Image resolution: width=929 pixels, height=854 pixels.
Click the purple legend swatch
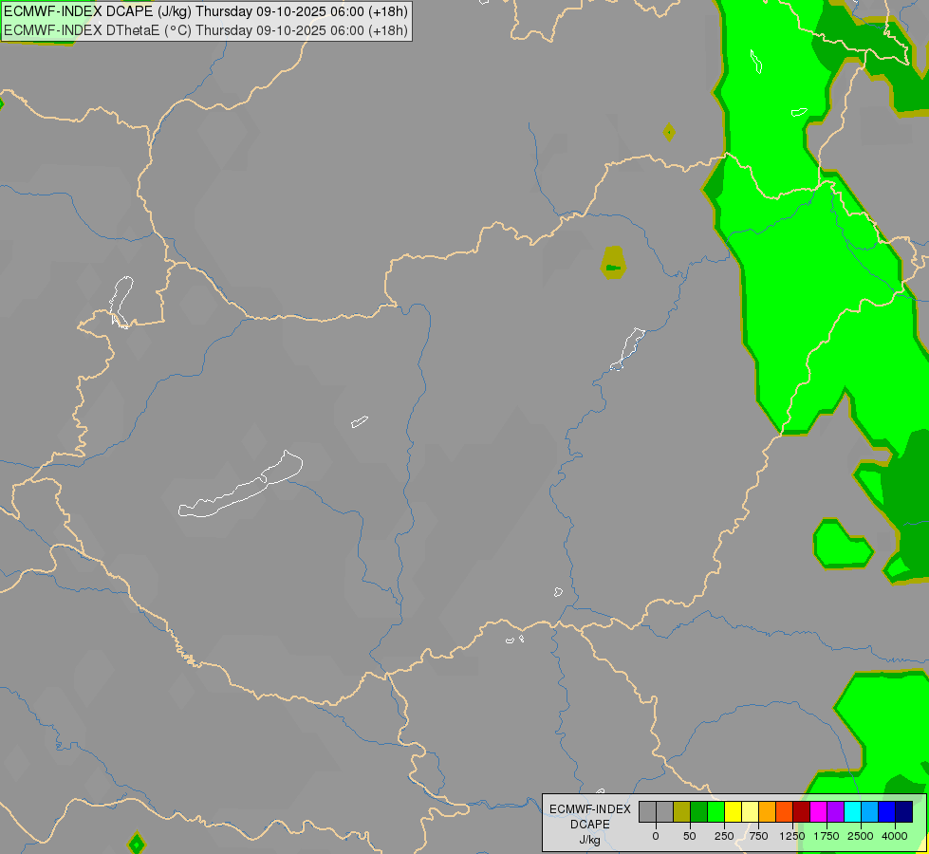click(836, 811)
